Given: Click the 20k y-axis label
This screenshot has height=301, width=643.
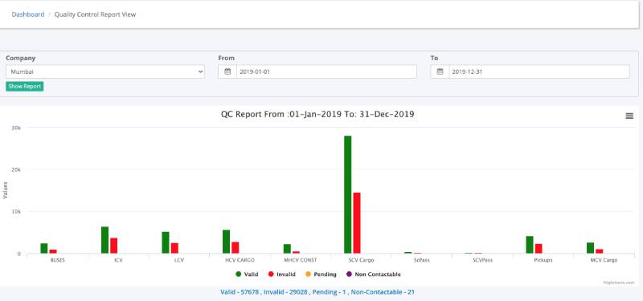Looking at the screenshot, I should tap(16, 169).
